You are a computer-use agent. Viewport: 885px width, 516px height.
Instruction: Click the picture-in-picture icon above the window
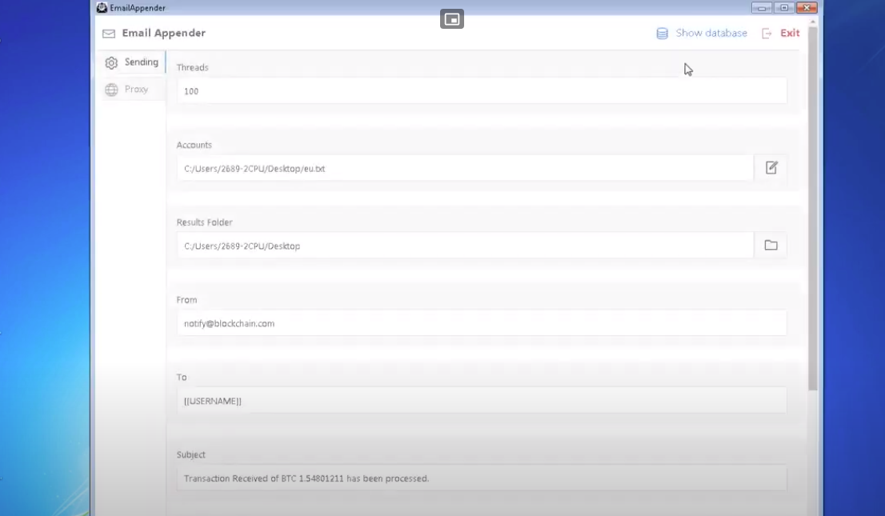(452, 18)
